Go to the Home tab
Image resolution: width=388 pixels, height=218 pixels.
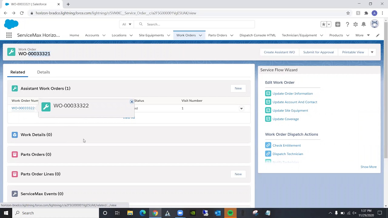74,35
